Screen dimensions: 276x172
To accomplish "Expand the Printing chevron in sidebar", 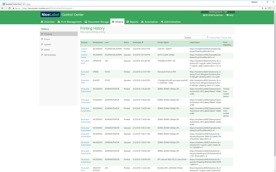I will coord(42,34).
